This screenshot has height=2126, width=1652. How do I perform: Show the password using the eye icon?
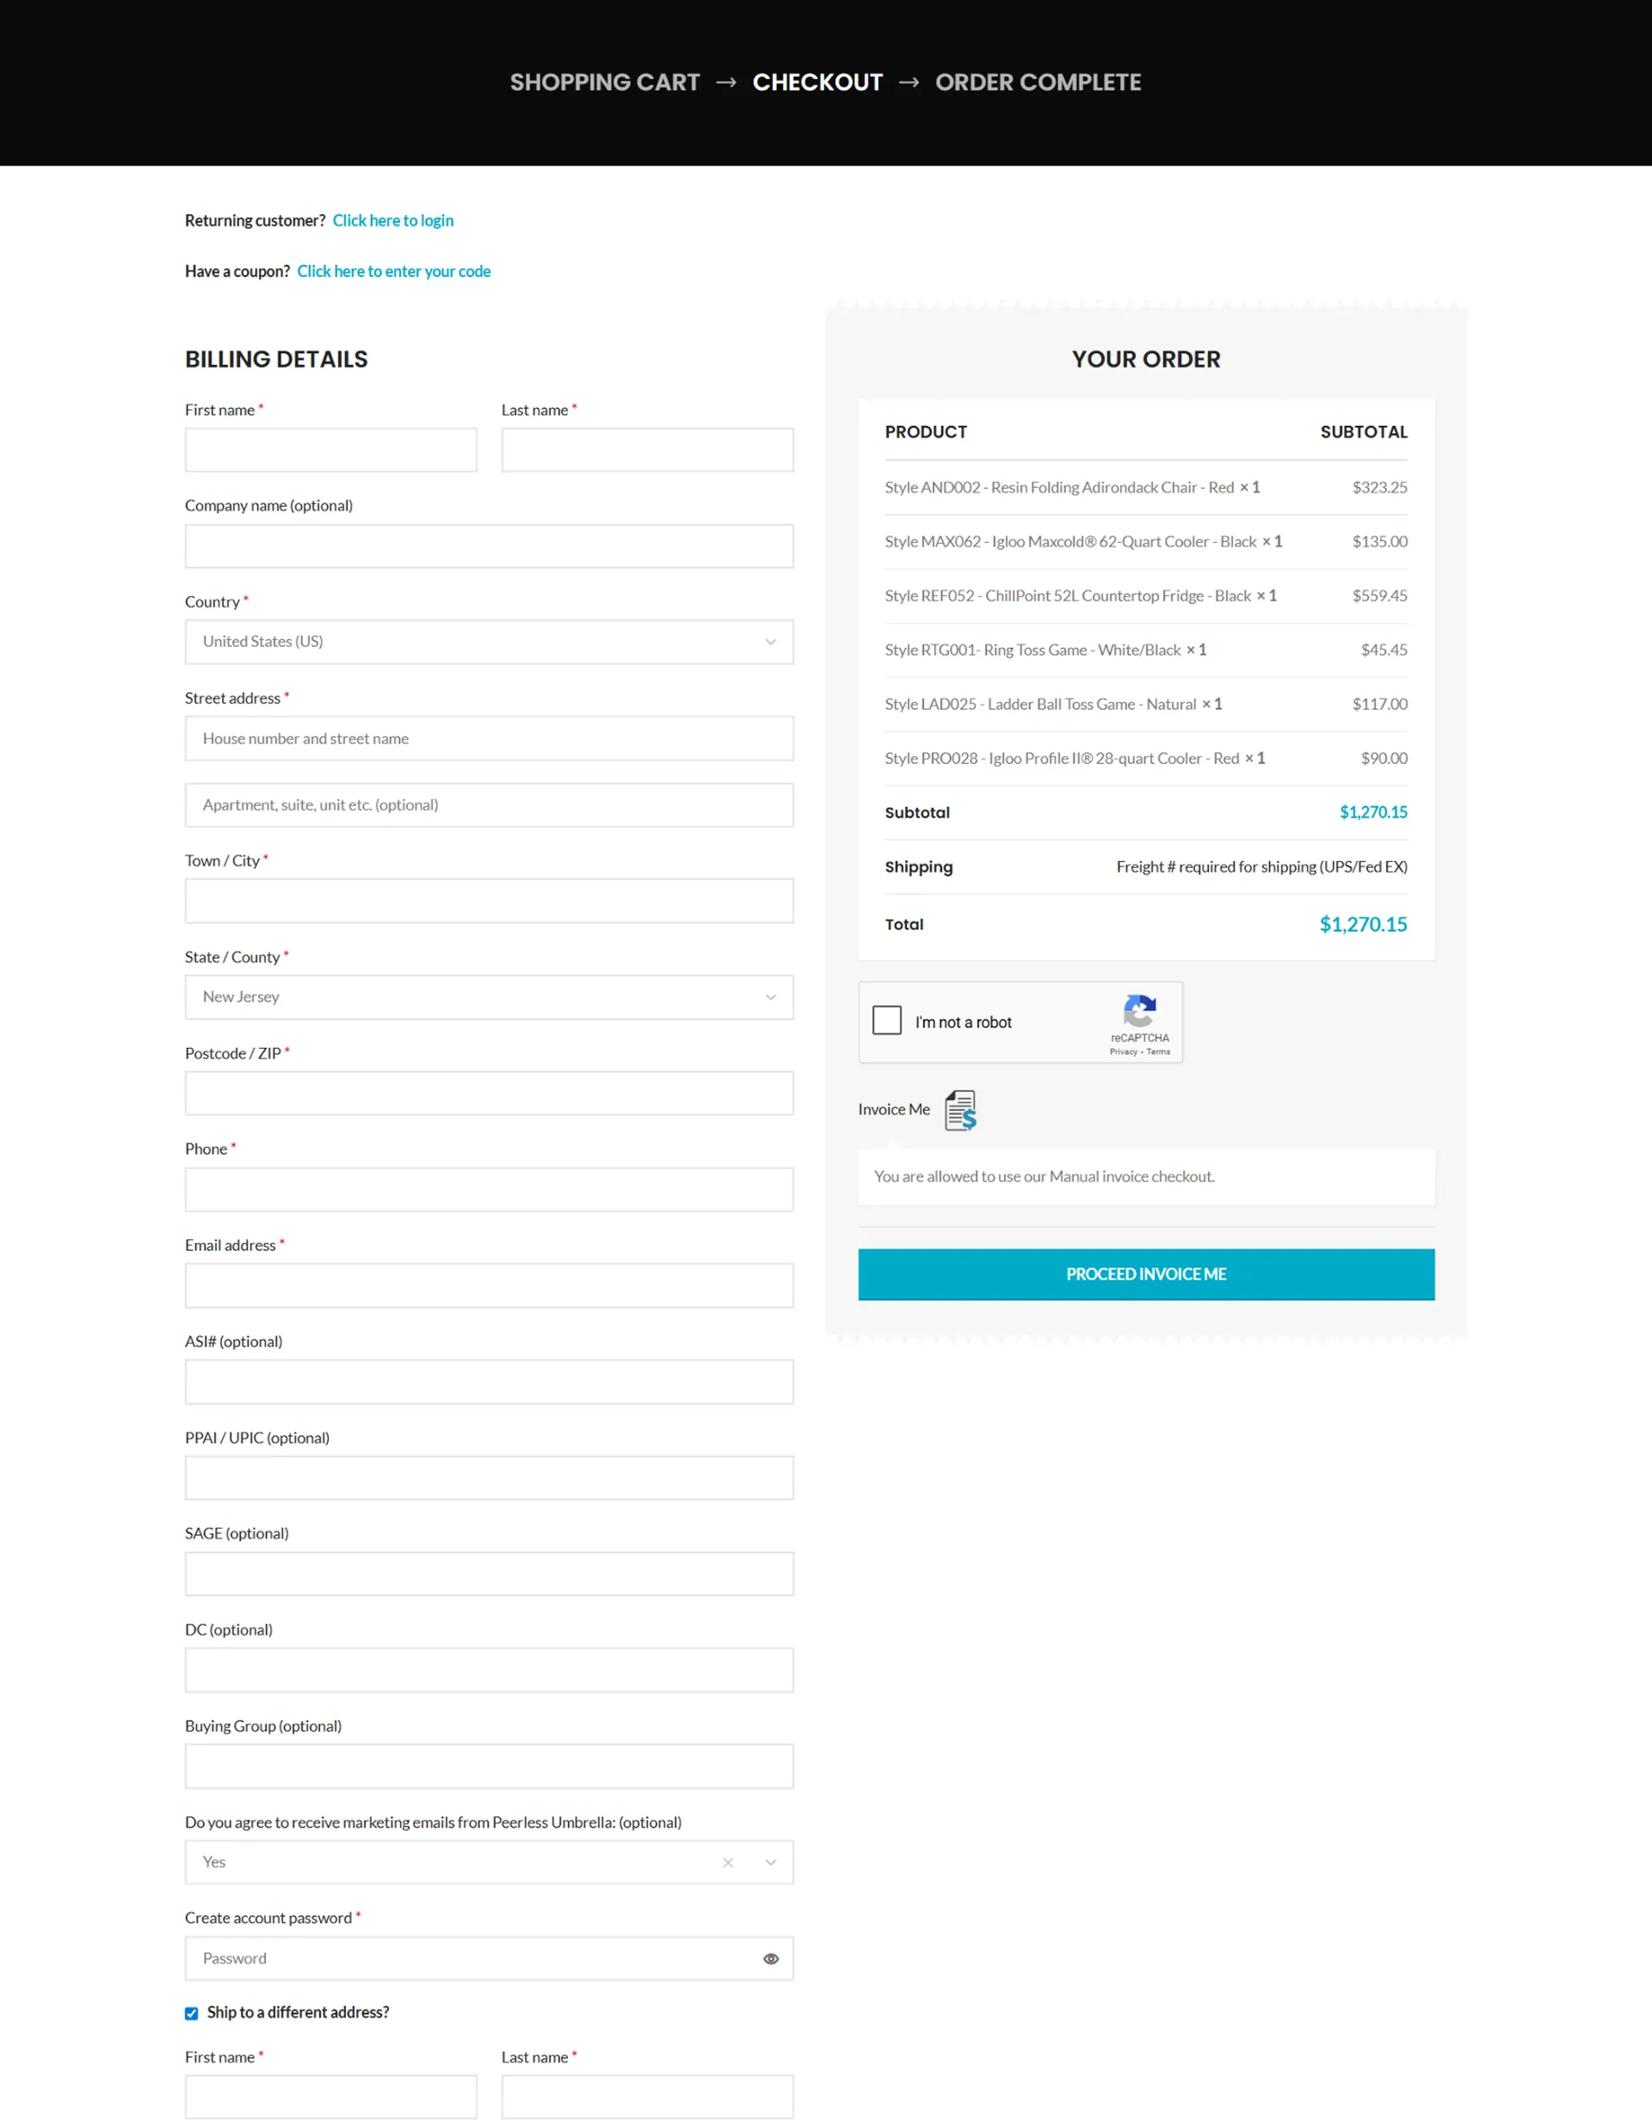(770, 1958)
